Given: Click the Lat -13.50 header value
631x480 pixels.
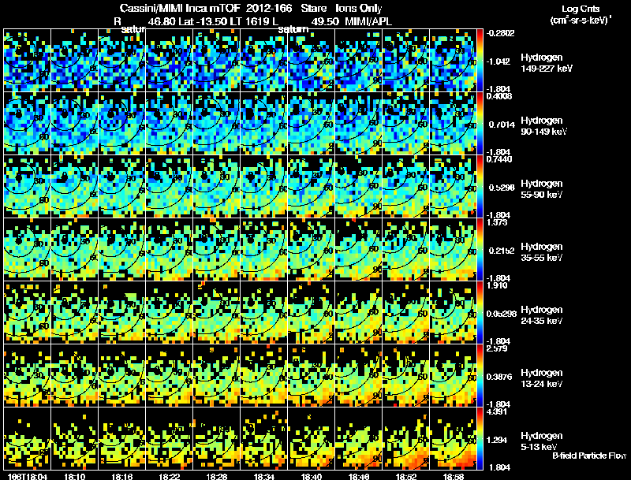Looking at the screenshot, I should pyautogui.click(x=201, y=21).
